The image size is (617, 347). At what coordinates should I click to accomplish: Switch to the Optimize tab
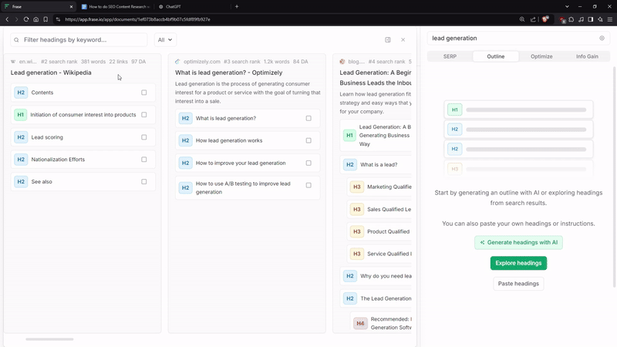(541, 56)
